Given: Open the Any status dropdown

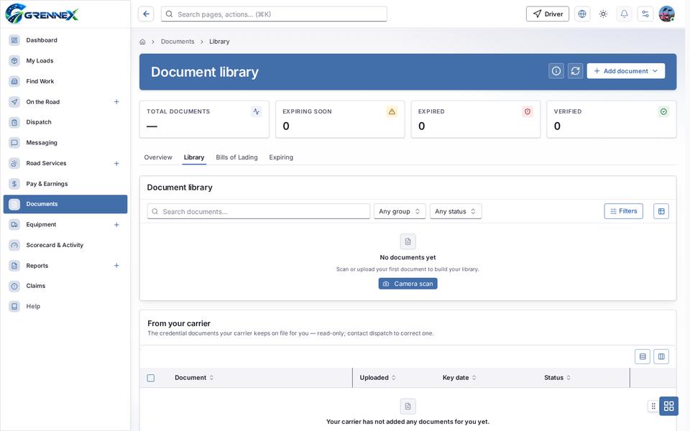Looking at the screenshot, I should 456,211.
